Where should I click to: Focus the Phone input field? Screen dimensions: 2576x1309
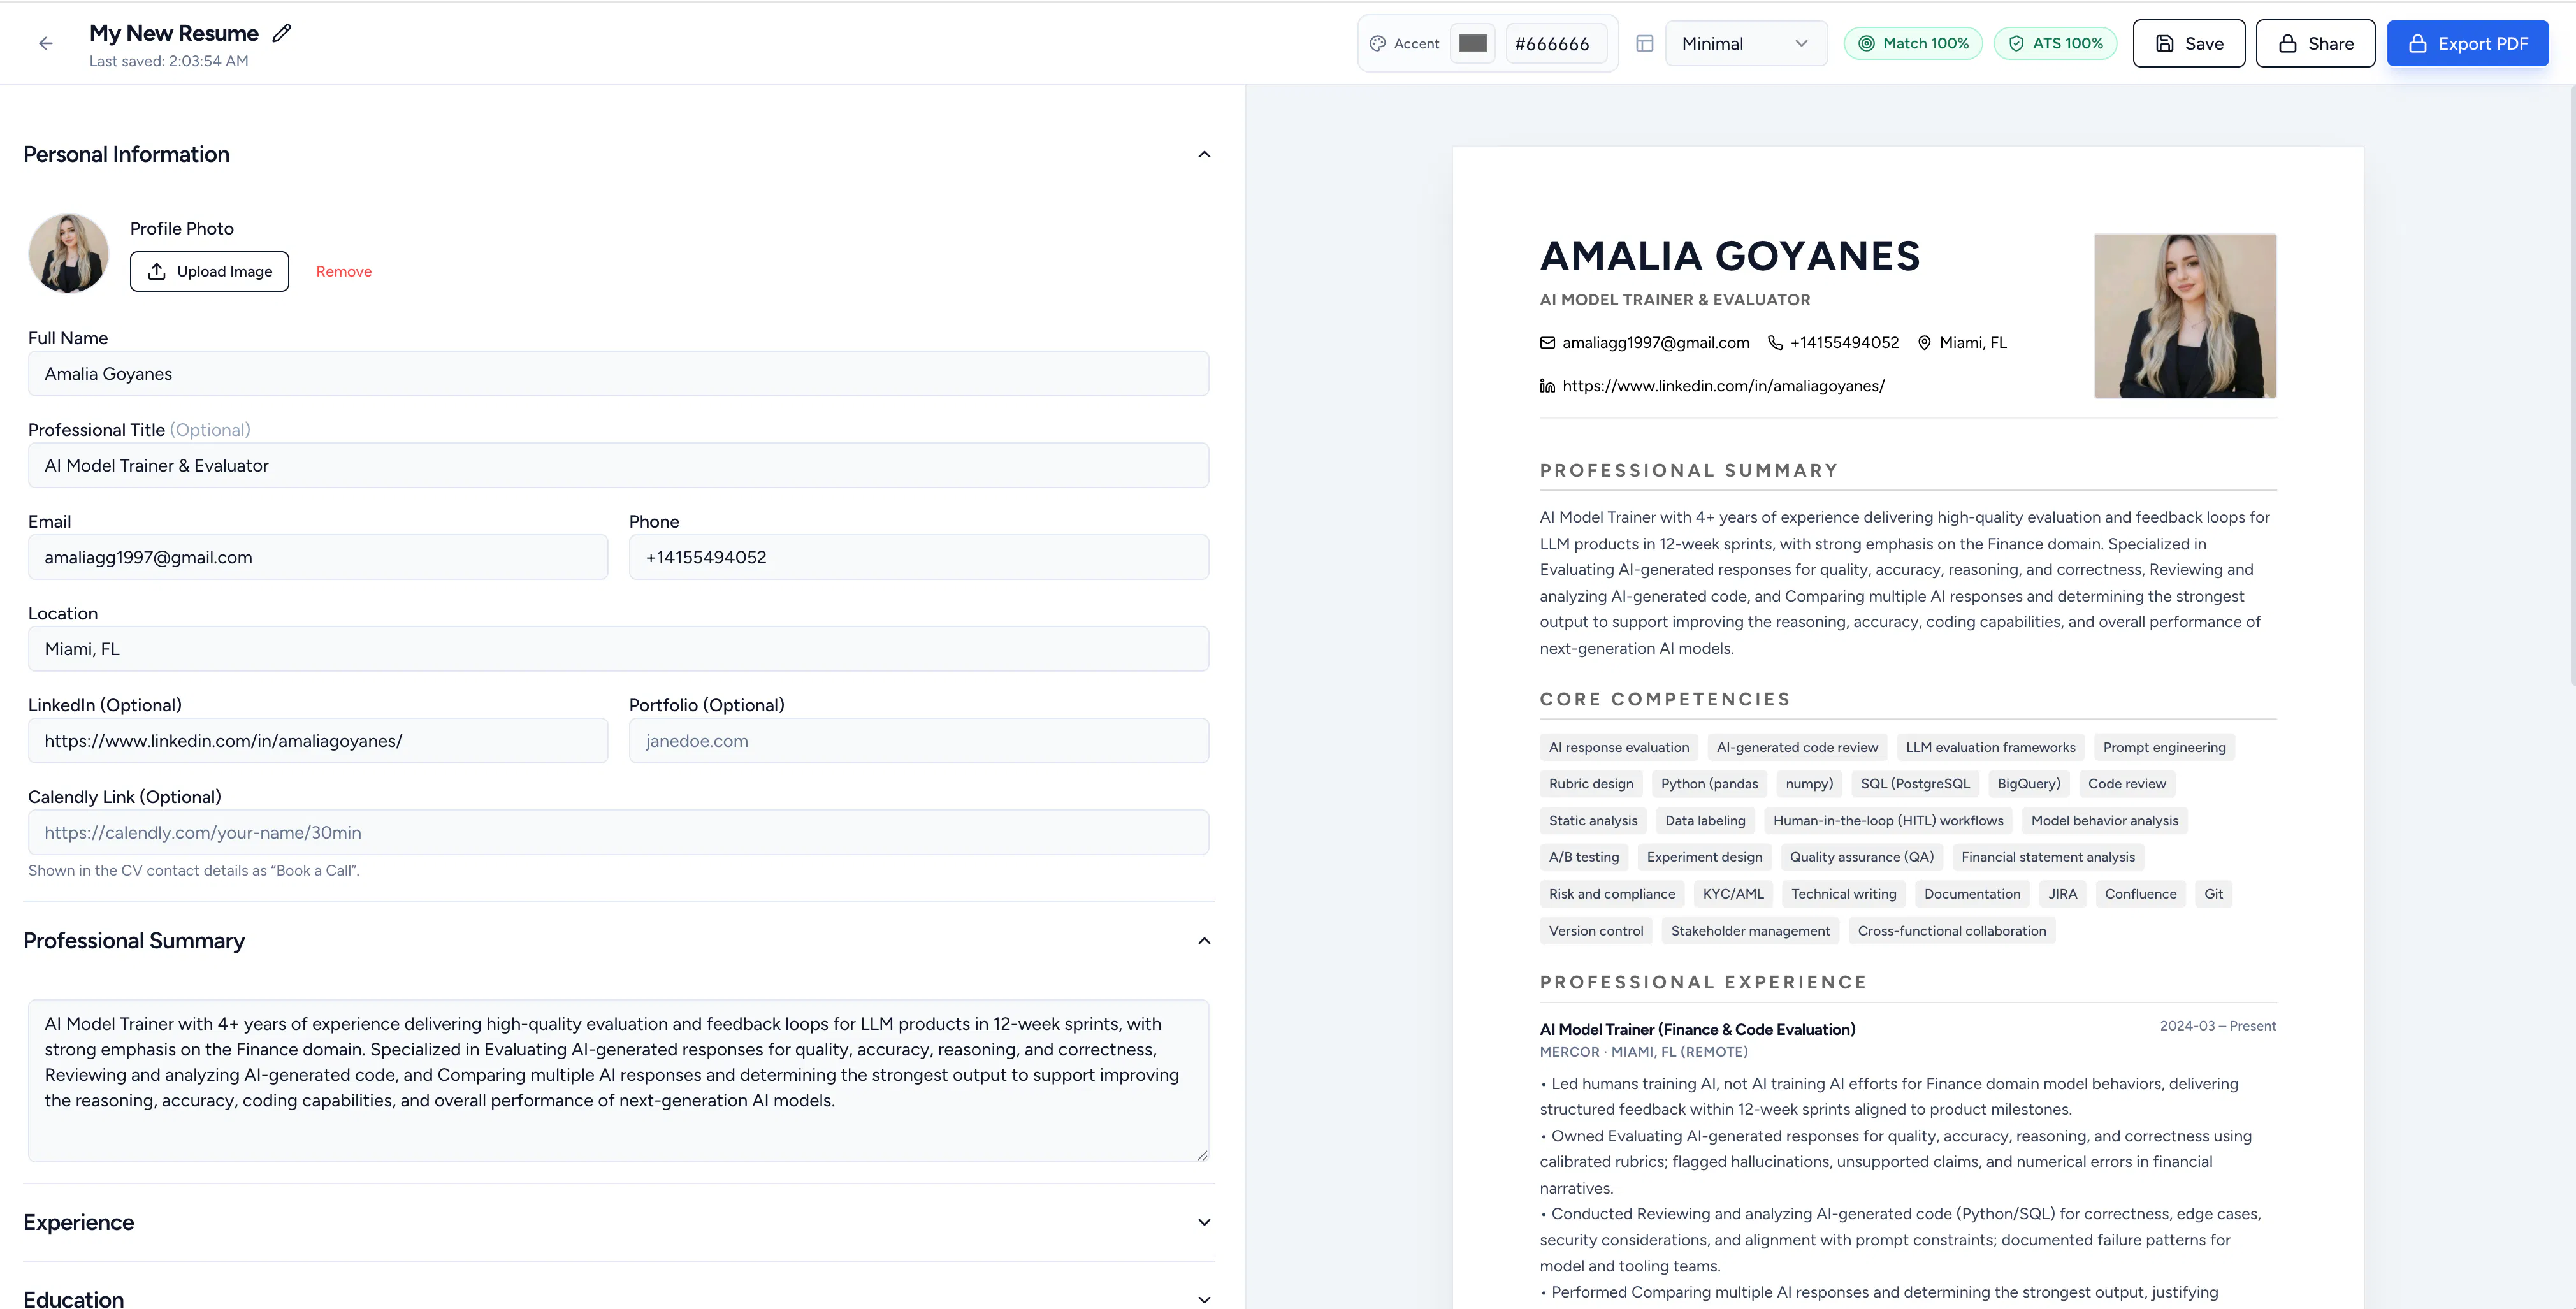(919, 557)
